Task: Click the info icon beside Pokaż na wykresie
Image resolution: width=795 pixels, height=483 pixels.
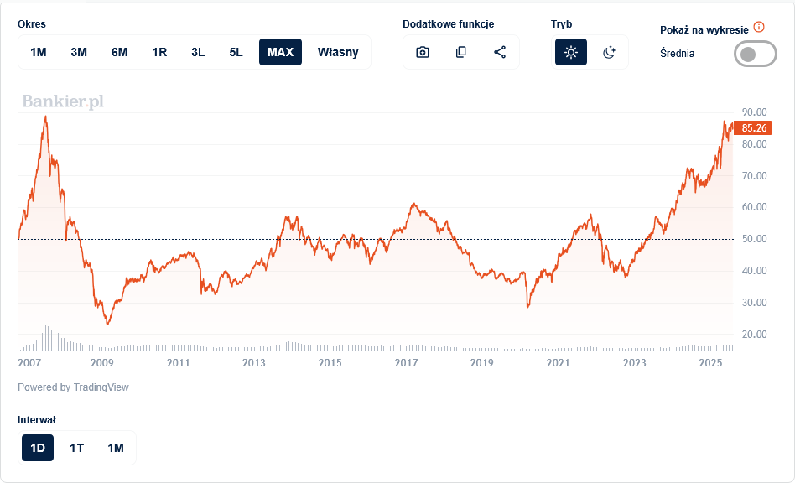Action: tap(759, 27)
